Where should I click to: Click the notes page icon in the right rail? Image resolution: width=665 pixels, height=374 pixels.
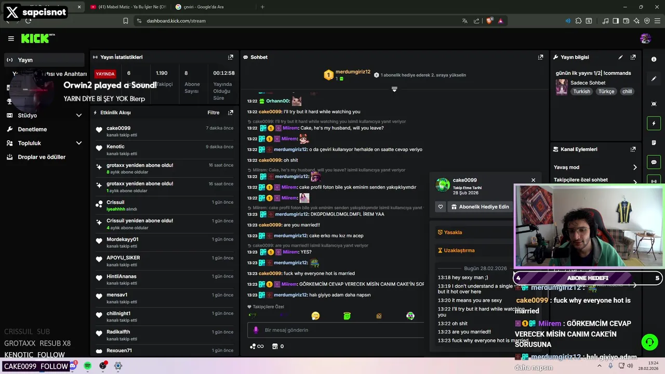pyautogui.click(x=654, y=143)
